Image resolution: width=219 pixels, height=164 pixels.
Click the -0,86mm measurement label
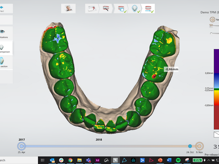[172, 69]
